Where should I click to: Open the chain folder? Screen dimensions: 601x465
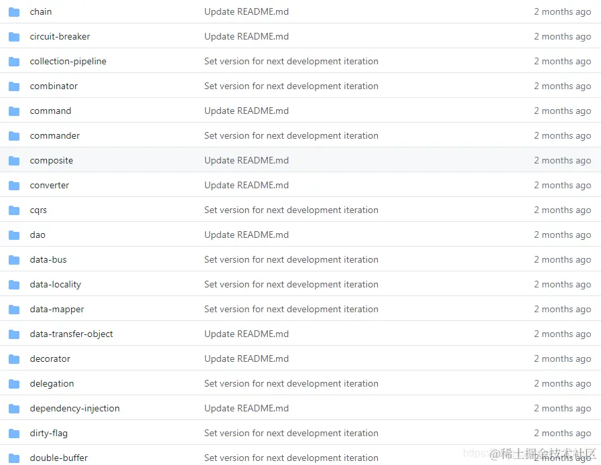tap(41, 12)
